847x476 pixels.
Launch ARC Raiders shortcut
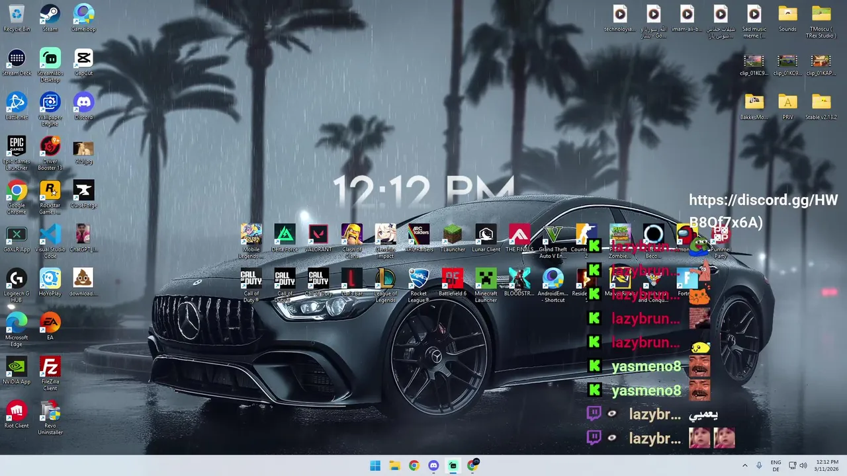tap(419, 238)
